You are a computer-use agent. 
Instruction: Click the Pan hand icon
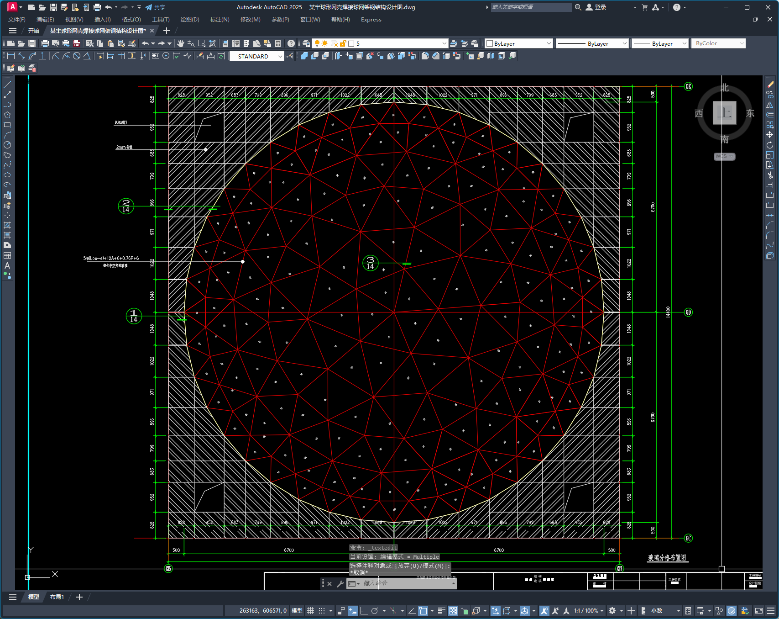(x=181, y=43)
